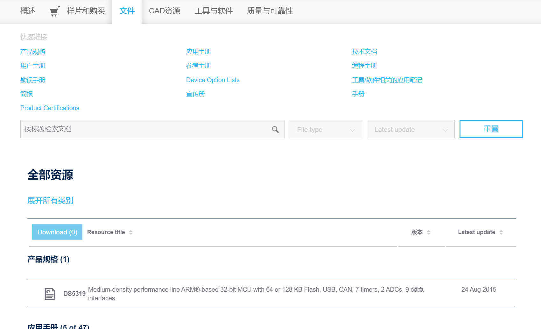Open the 工具与软件 tab
The width and height of the screenshot is (541, 329).
[x=214, y=11]
